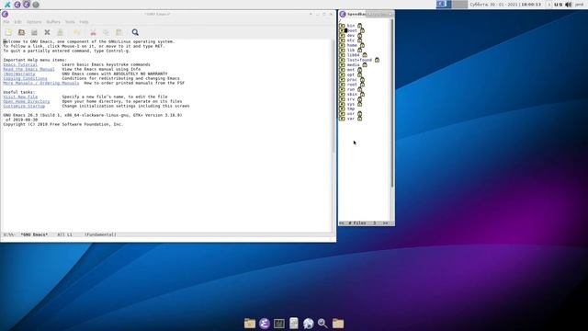Launch the web browser globe in the dock

(x=309, y=323)
